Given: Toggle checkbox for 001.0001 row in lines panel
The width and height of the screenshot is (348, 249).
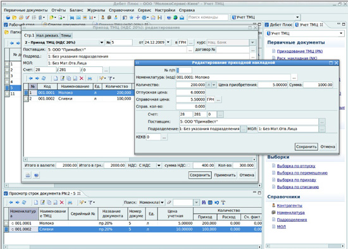Looking at the screenshot, I should [6, 223].
